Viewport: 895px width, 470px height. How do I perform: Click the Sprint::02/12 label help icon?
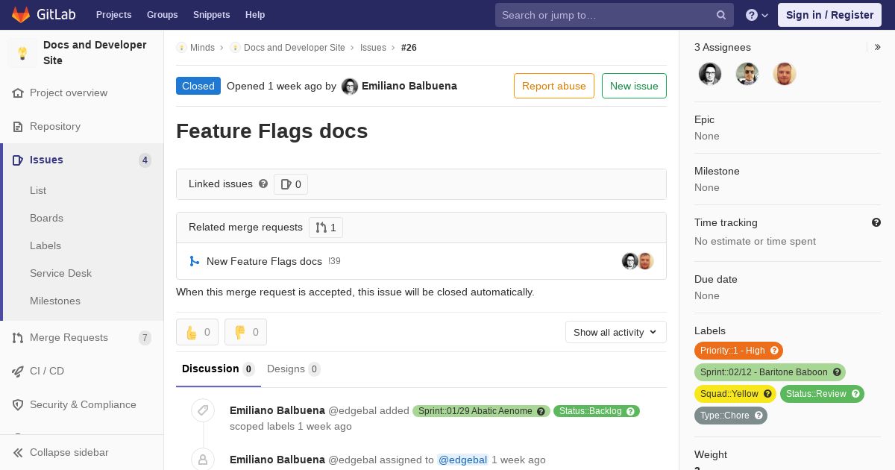[x=837, y=372]
